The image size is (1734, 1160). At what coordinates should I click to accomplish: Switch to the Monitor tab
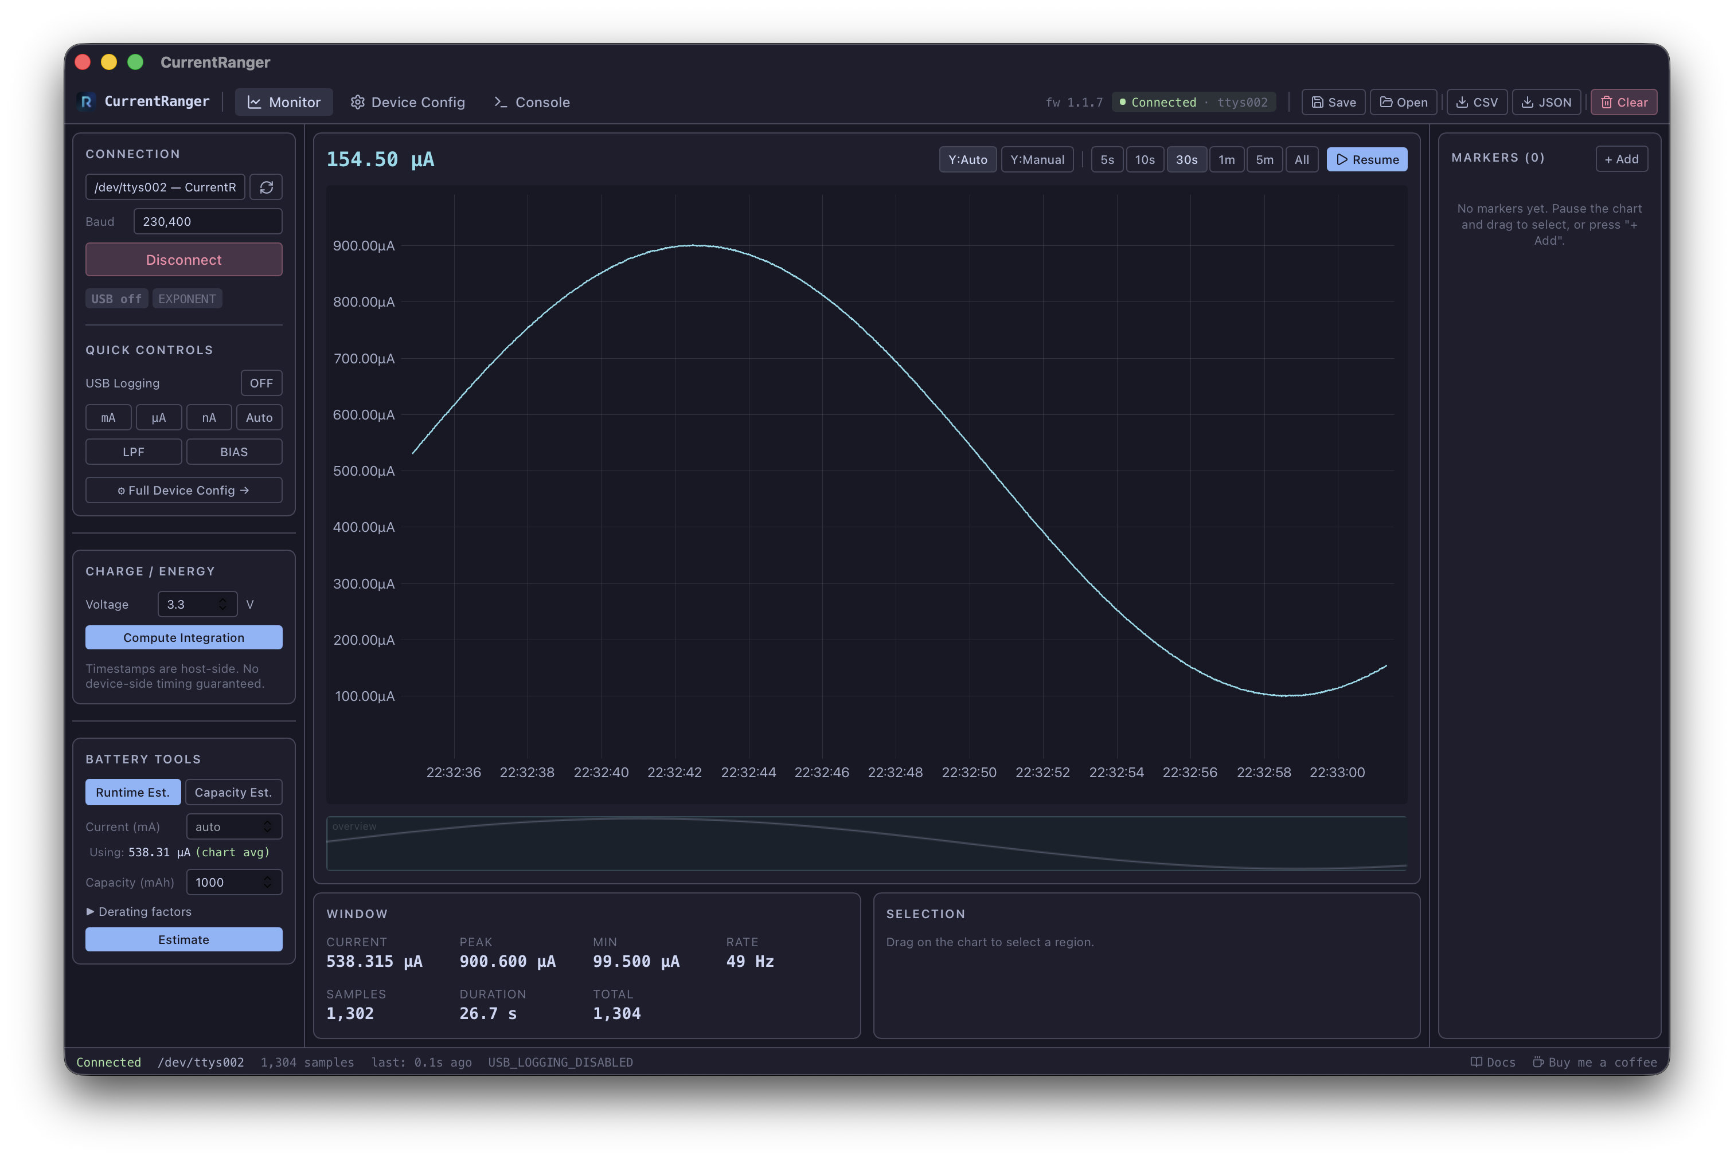click(x=284, y=102)
